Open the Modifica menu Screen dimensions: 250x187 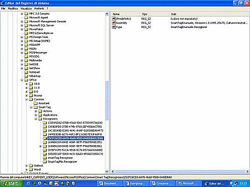point(13,8)
